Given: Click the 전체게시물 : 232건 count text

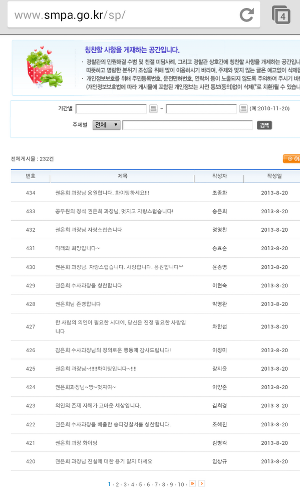Looking at the screenshot, I should (32, 159).
